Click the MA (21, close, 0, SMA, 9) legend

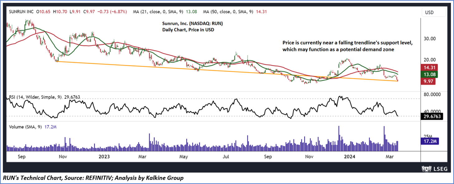(158, 12)
